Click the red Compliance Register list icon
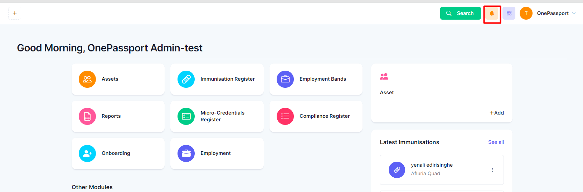The image size is (583, 192). point(285,116)
